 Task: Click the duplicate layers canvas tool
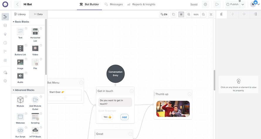tap(173, 14)
